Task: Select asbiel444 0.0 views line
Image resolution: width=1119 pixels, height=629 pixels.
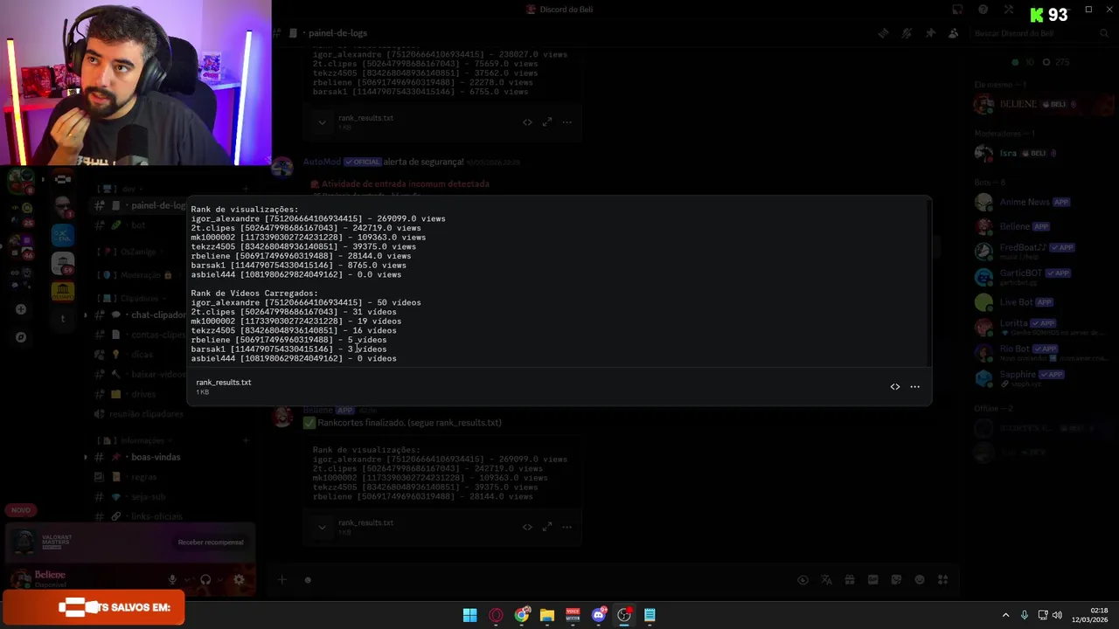Action: coord(296,274)
